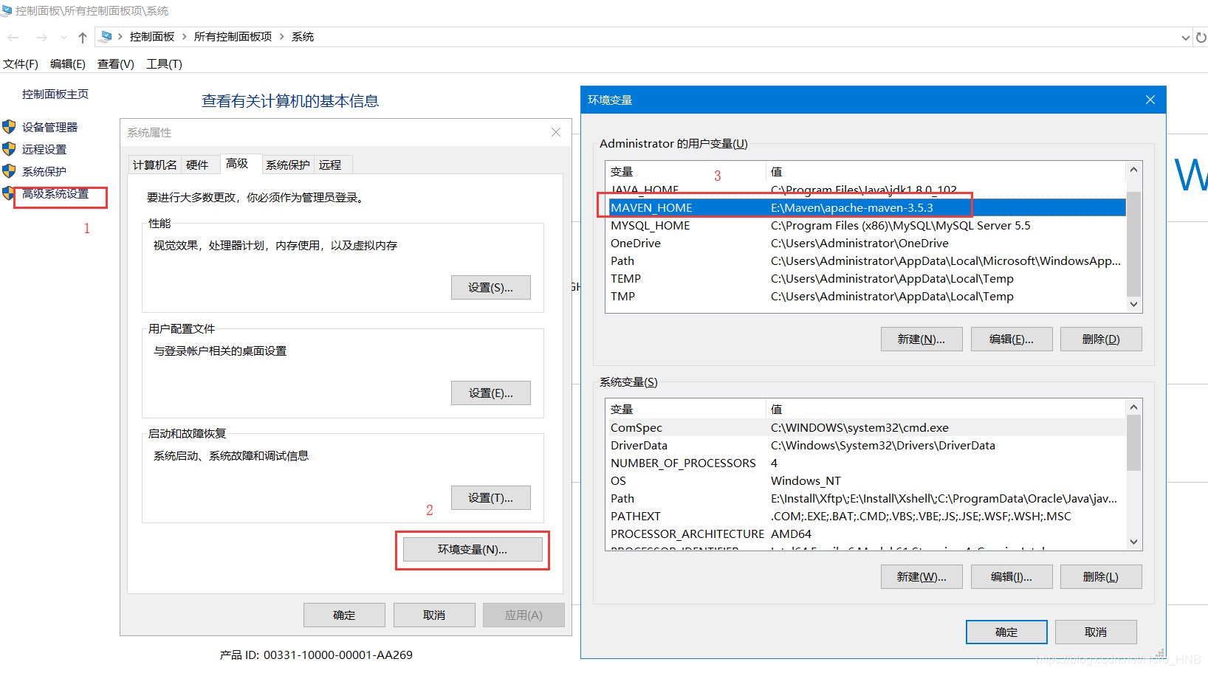This screenshot has width=1208, height=673.
Task: Open the 文件(F) menu
Action: [21, 64]
